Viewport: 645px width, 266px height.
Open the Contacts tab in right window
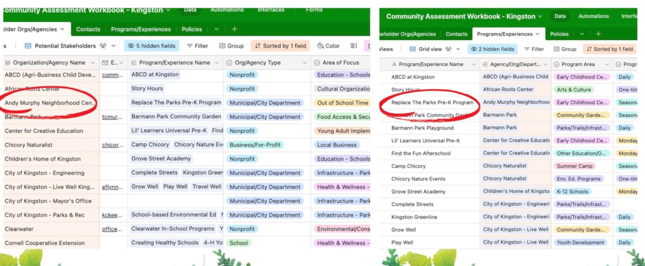coord(456,34)
